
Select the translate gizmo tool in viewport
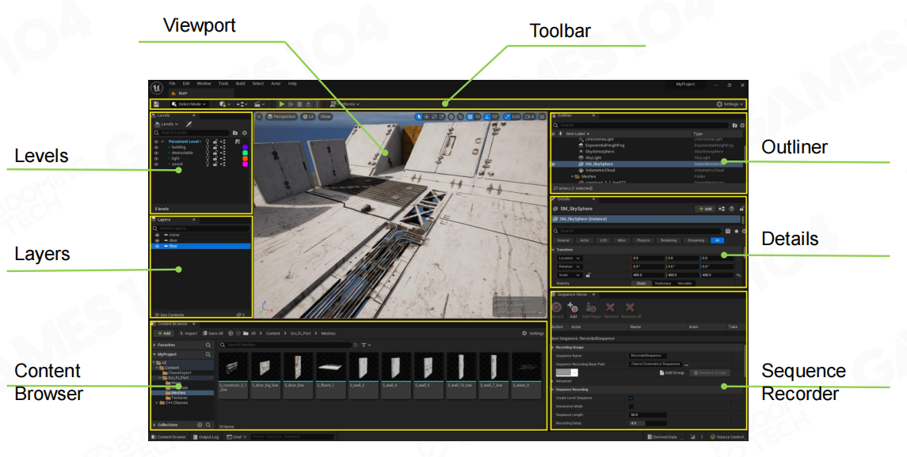point(428,116)
